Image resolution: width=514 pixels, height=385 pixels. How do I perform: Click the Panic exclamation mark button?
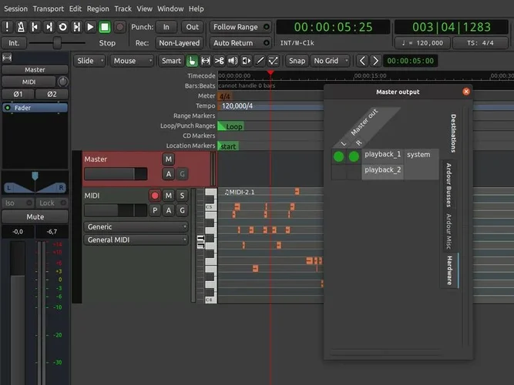pos(7,27)
